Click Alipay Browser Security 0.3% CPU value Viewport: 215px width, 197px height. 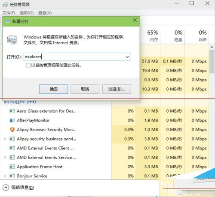click(x=129, y=129)
